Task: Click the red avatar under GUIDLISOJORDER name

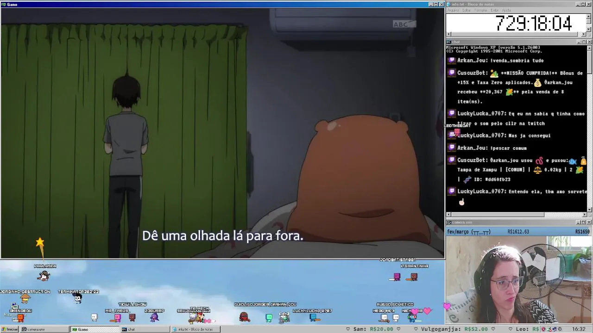Action: tap(244, 317)
